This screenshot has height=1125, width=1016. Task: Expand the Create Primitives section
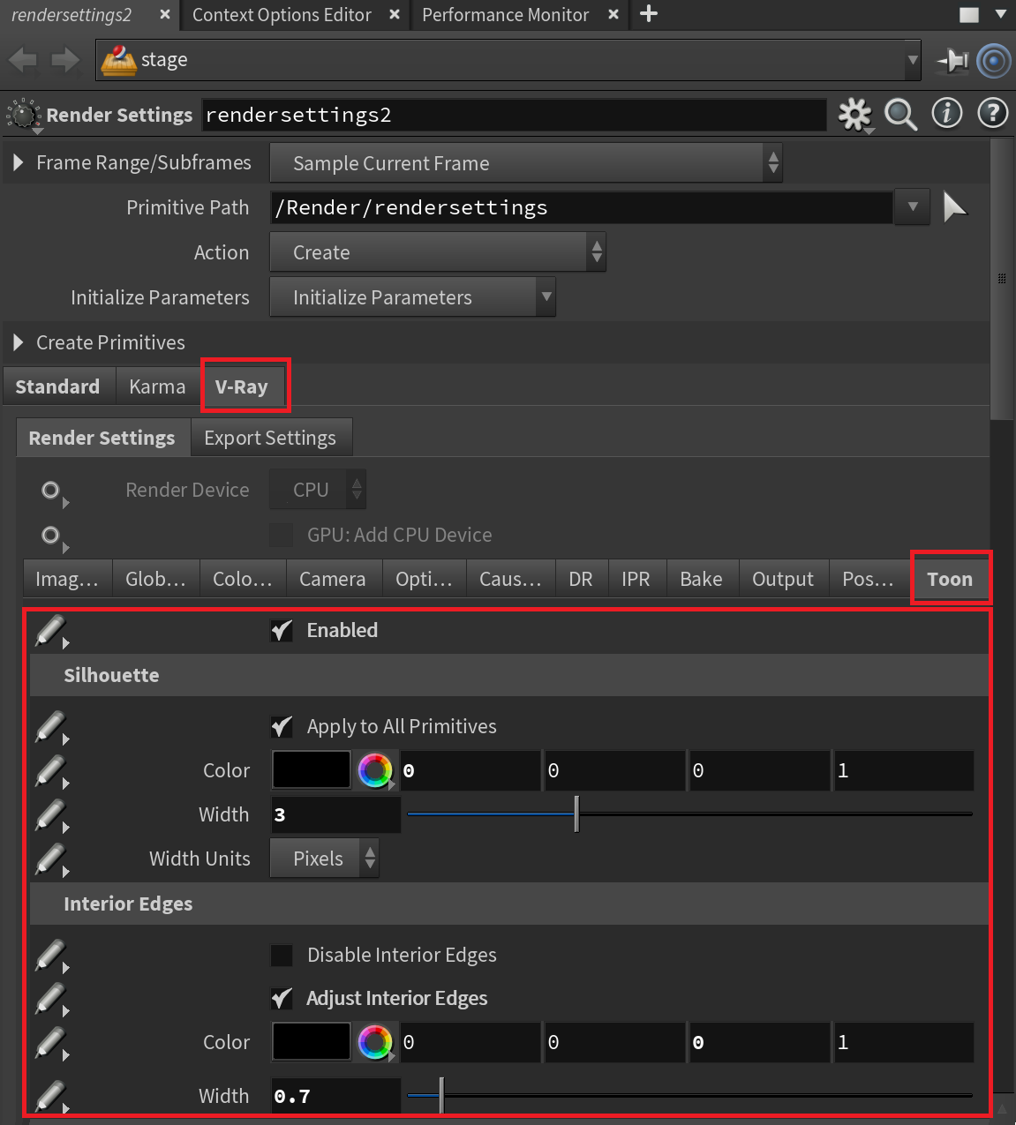click(x=19, y=342)
